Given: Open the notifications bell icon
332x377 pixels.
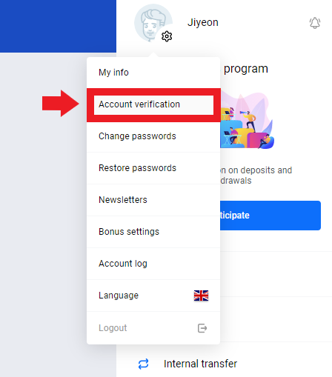Looking at the screenshot, I should [x=315, y=23].
